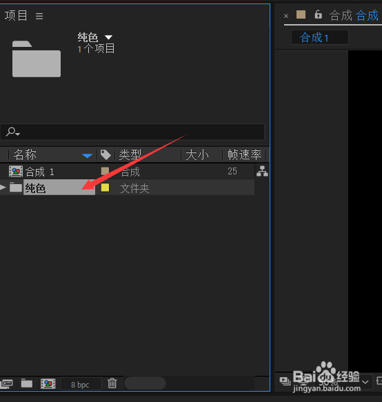Click the 1 个项目 item count text
The width and height of the screenshot is (382, 402).
tap(96, 49)
